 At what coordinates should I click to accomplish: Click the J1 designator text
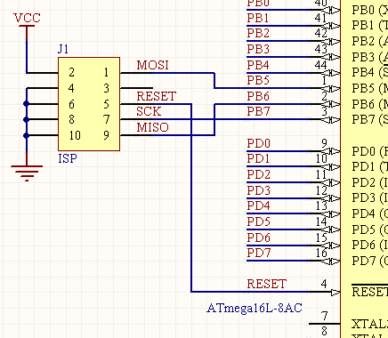[x=63, y=49]
